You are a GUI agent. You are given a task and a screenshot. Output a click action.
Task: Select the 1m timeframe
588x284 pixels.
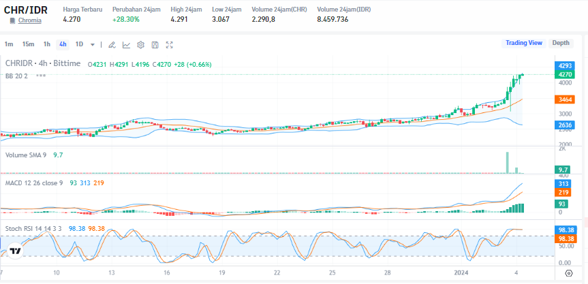click(x=9, y=44)
